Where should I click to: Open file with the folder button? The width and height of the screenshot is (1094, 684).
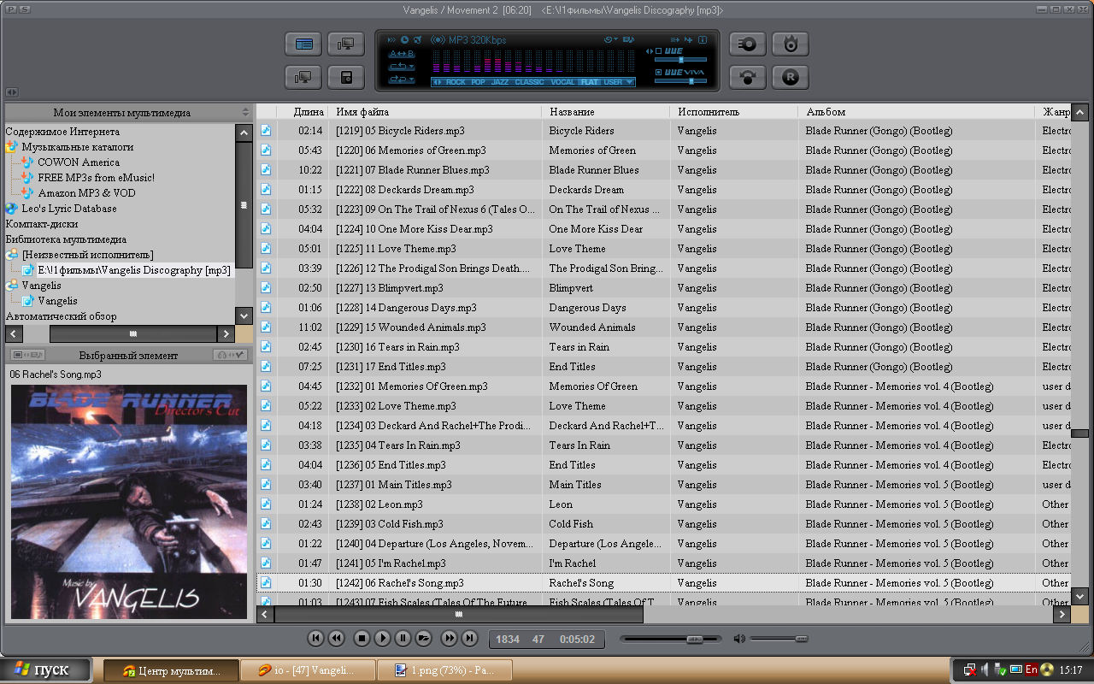pyautogui.click(x=423, y=638)
